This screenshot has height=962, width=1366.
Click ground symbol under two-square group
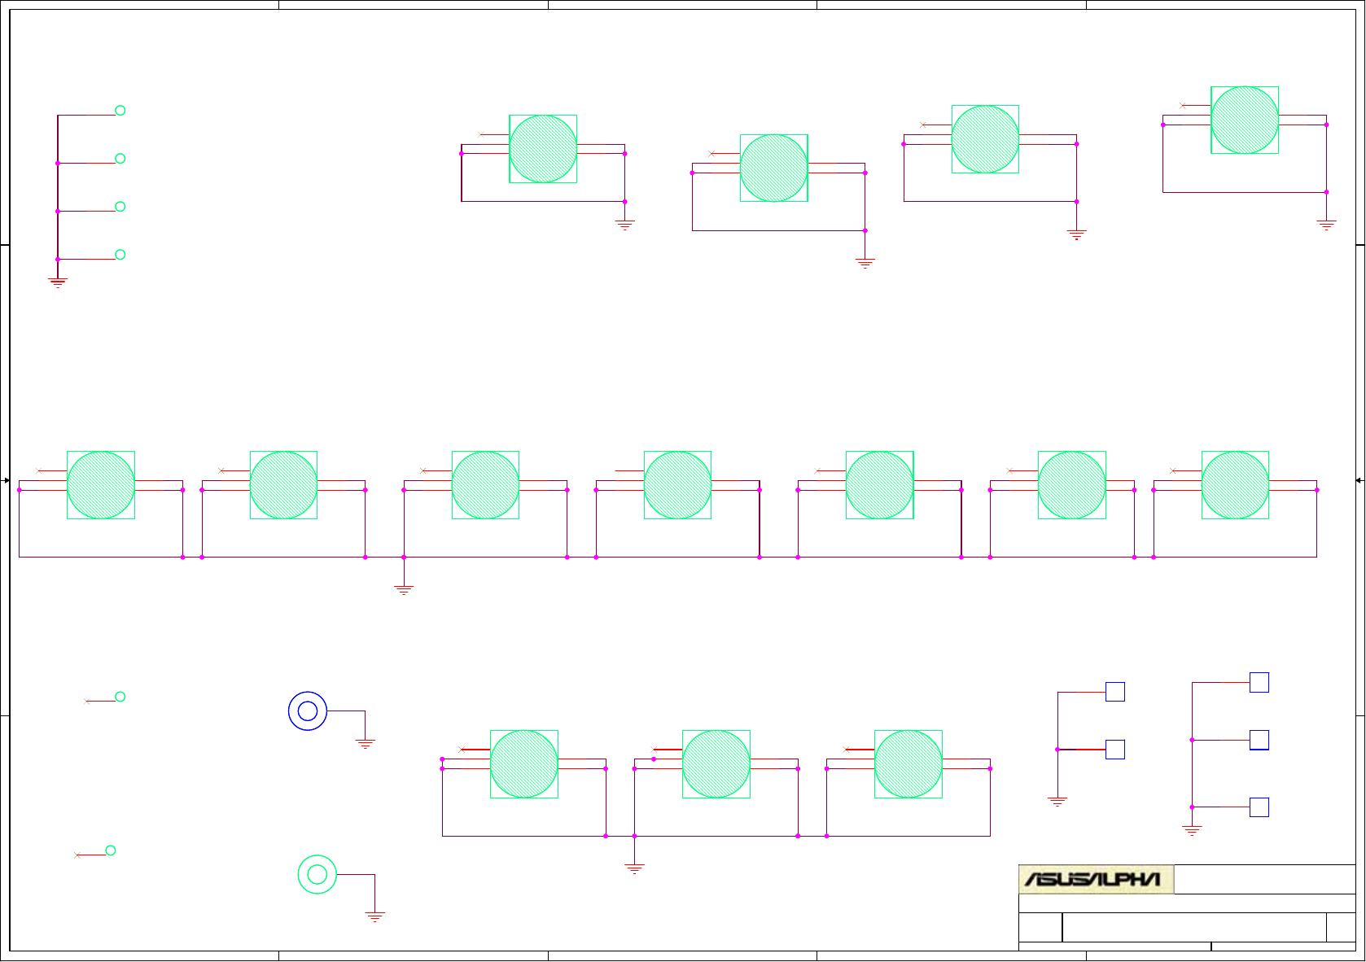[x=1057, y=802]
